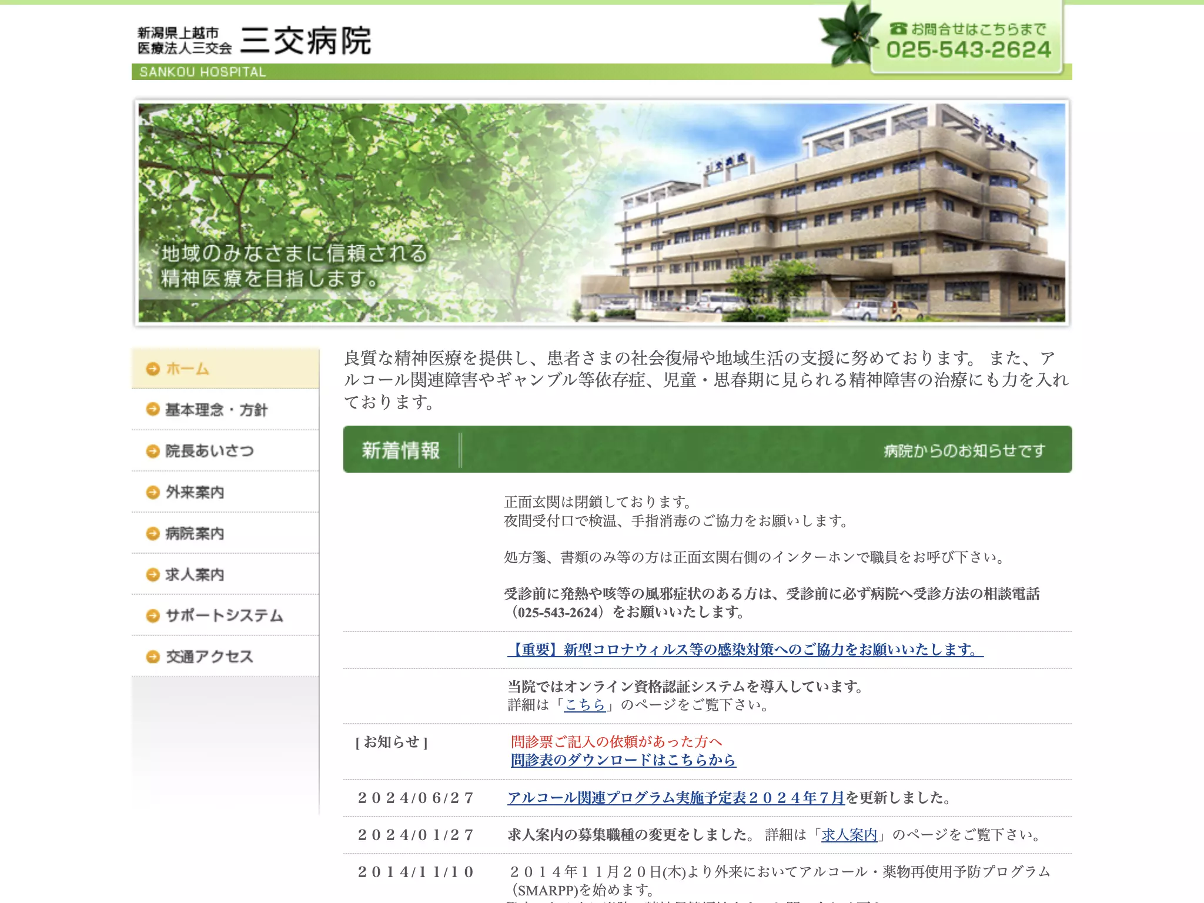This screenshot has width=1204, height=903.
Task: Open アルコール関連プログラム実施予定表 2024年7月 link
Action: pyautogui.click(x=676, y=798)
